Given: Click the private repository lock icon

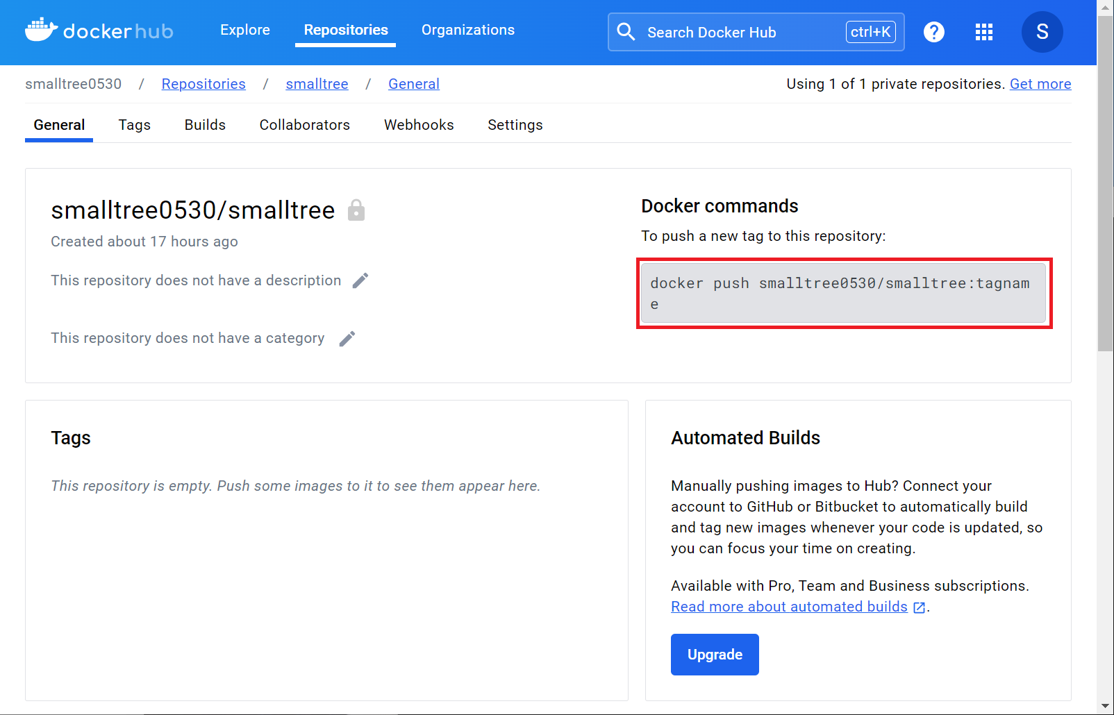Looking at the screenshot, I should [x=356, y=210].
